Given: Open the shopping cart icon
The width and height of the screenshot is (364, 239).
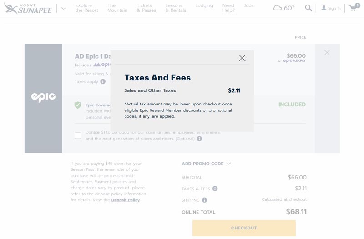Looking at the screenshot, I should [354, 8].
